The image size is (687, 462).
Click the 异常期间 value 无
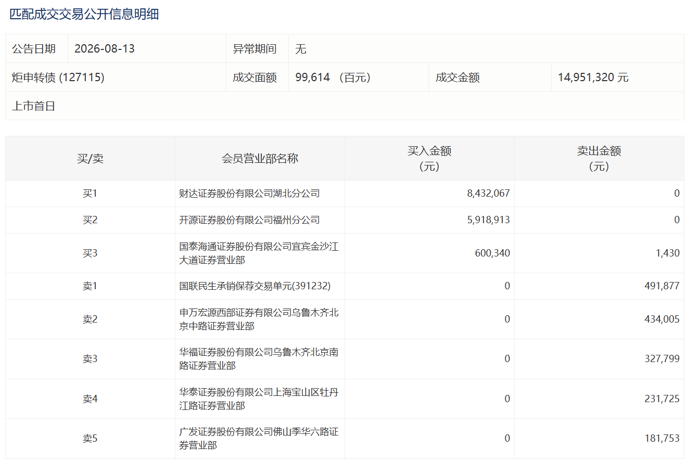click(x=301, y=49)
